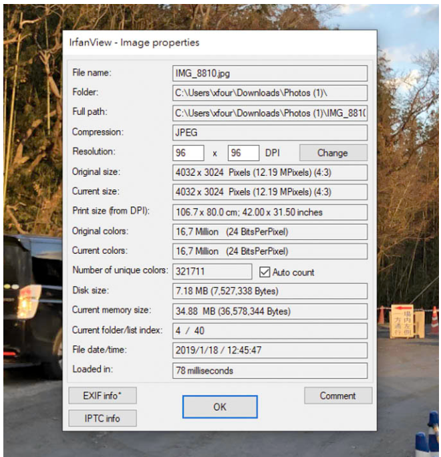The image size is (441, 457).
Task: Click the OK button
Action: (220, 406)
